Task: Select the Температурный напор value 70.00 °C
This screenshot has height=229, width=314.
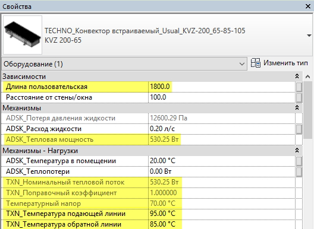Action: [x=162, y=203]
